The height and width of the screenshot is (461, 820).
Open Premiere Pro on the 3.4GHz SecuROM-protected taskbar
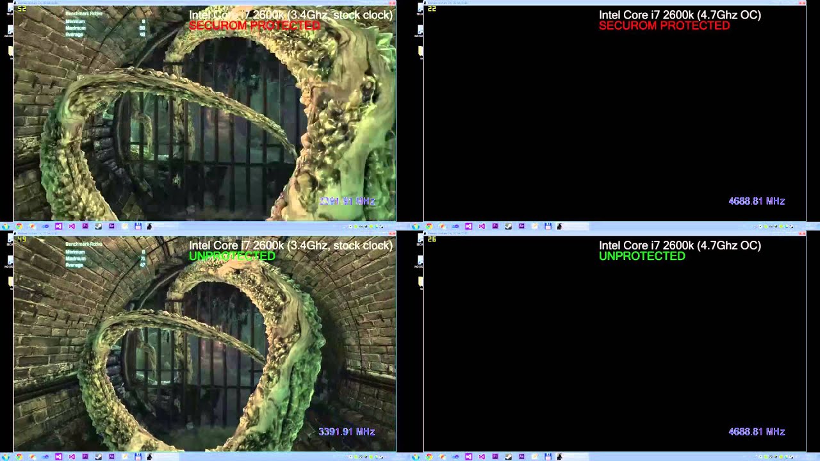pos(85,227)
